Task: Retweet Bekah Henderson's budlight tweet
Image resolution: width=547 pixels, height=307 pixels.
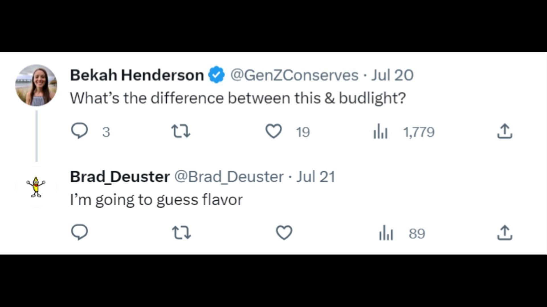Action: (181, 132)
